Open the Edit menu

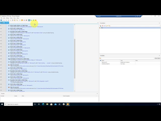coord(4,18)
